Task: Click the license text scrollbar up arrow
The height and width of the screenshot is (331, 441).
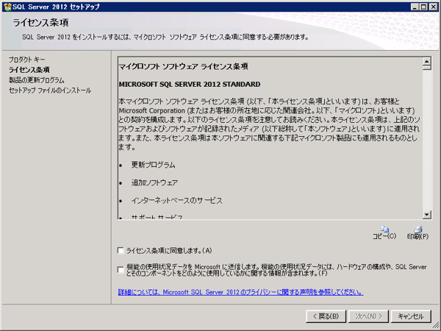Action: pos(426,61)
